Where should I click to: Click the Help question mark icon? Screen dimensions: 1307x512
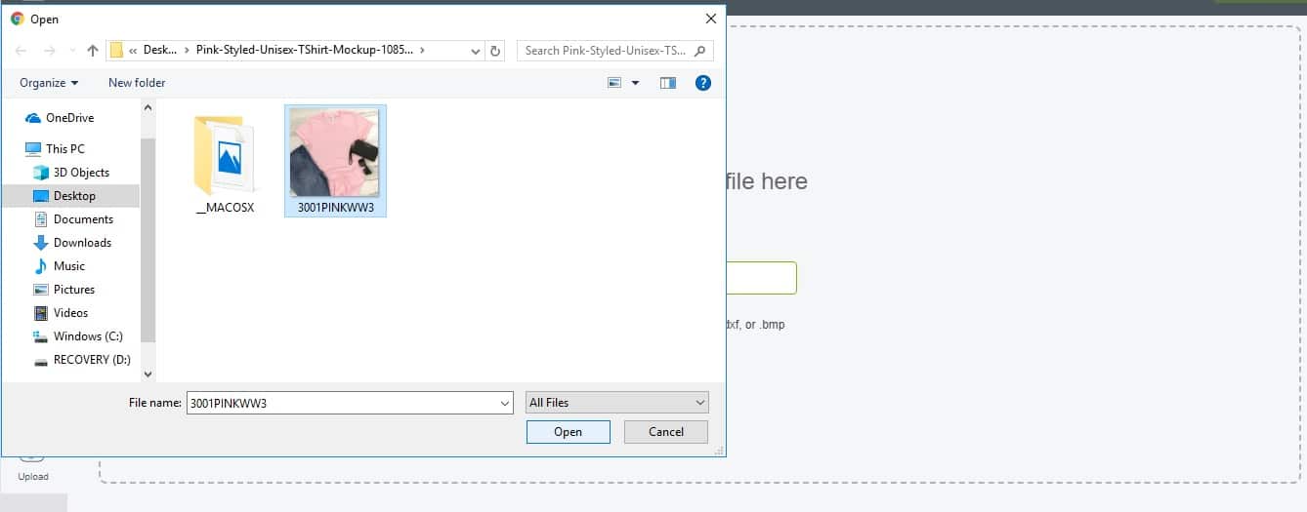click(x=702, y=83)
